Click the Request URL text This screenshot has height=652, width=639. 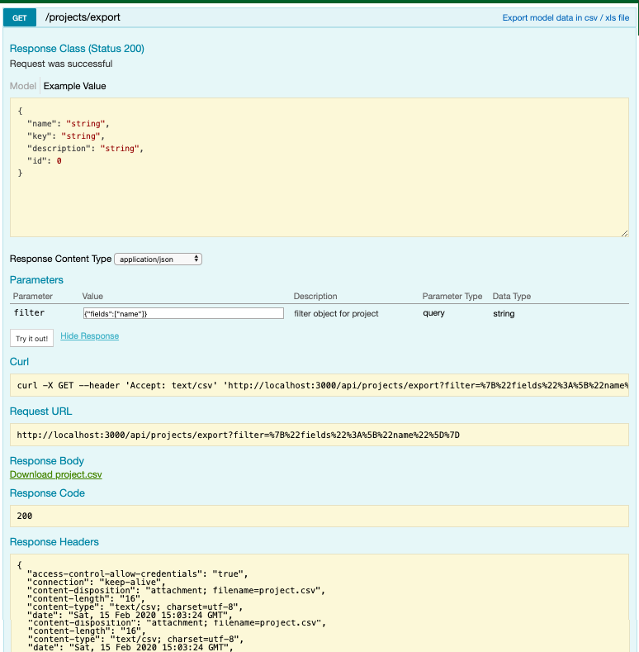238,435
